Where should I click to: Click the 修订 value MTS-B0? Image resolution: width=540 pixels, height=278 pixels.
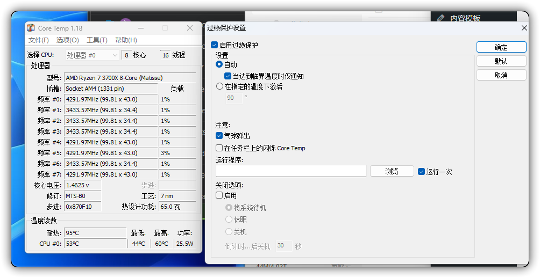[x=83, y=196]
